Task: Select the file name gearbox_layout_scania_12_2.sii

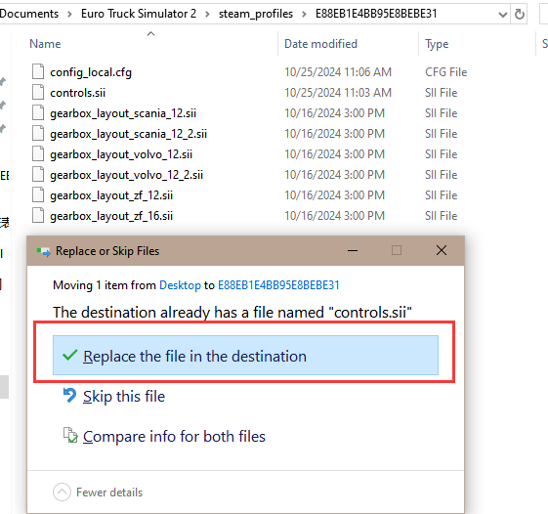Action: tap(128, 134)
